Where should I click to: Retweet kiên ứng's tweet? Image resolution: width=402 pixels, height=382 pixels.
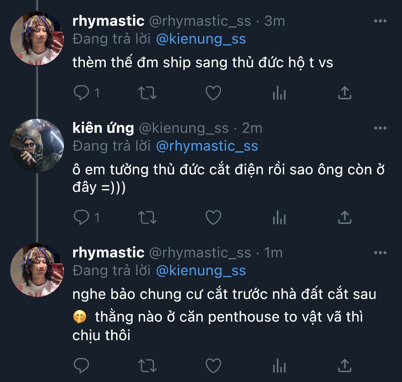147,217
